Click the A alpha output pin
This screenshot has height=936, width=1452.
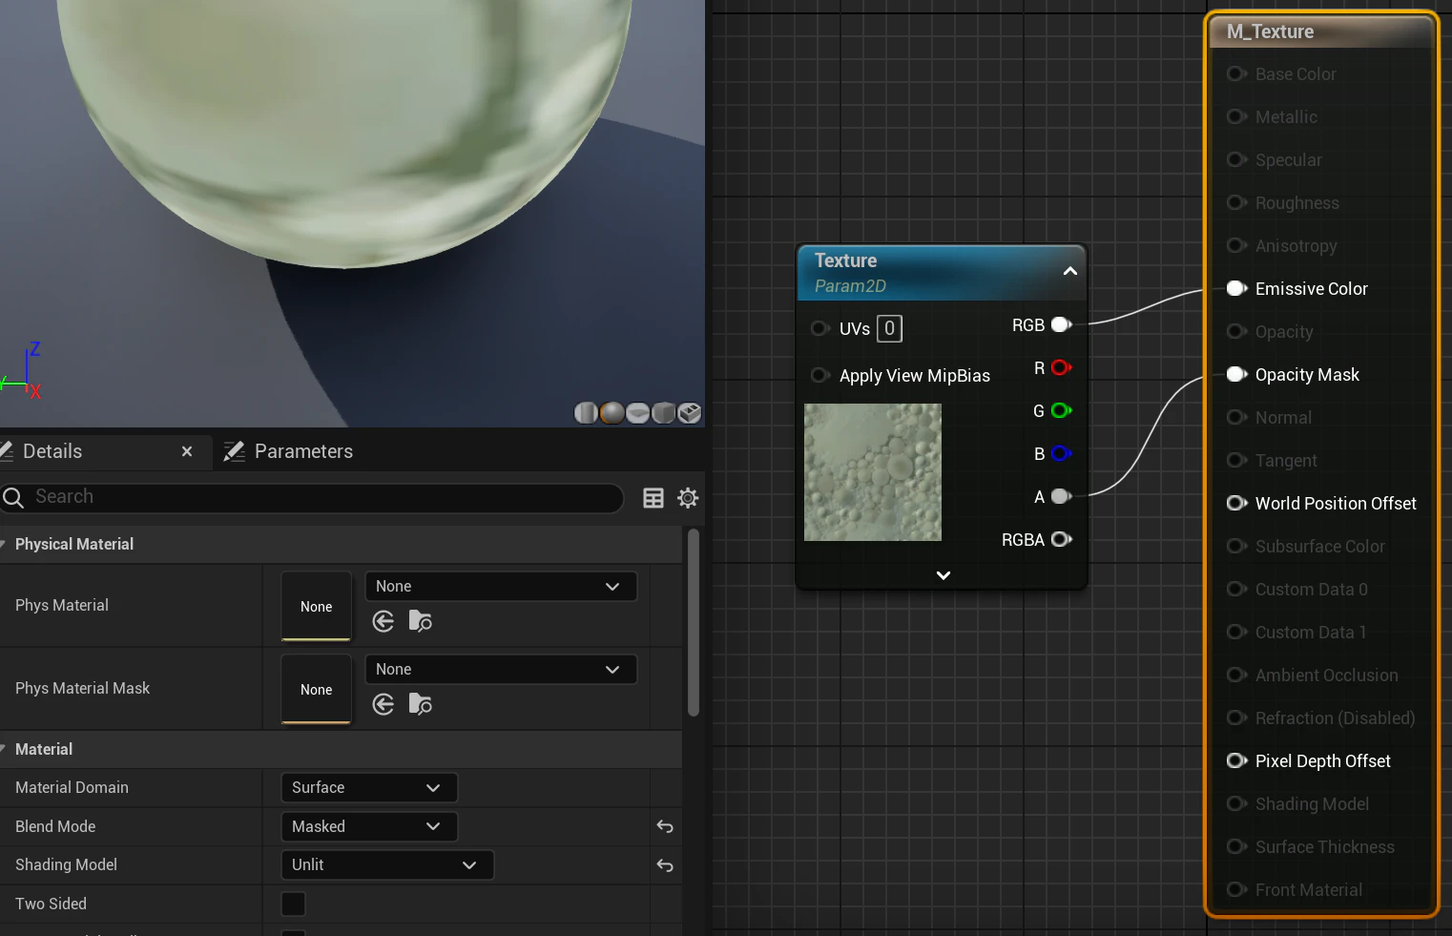1062,496
